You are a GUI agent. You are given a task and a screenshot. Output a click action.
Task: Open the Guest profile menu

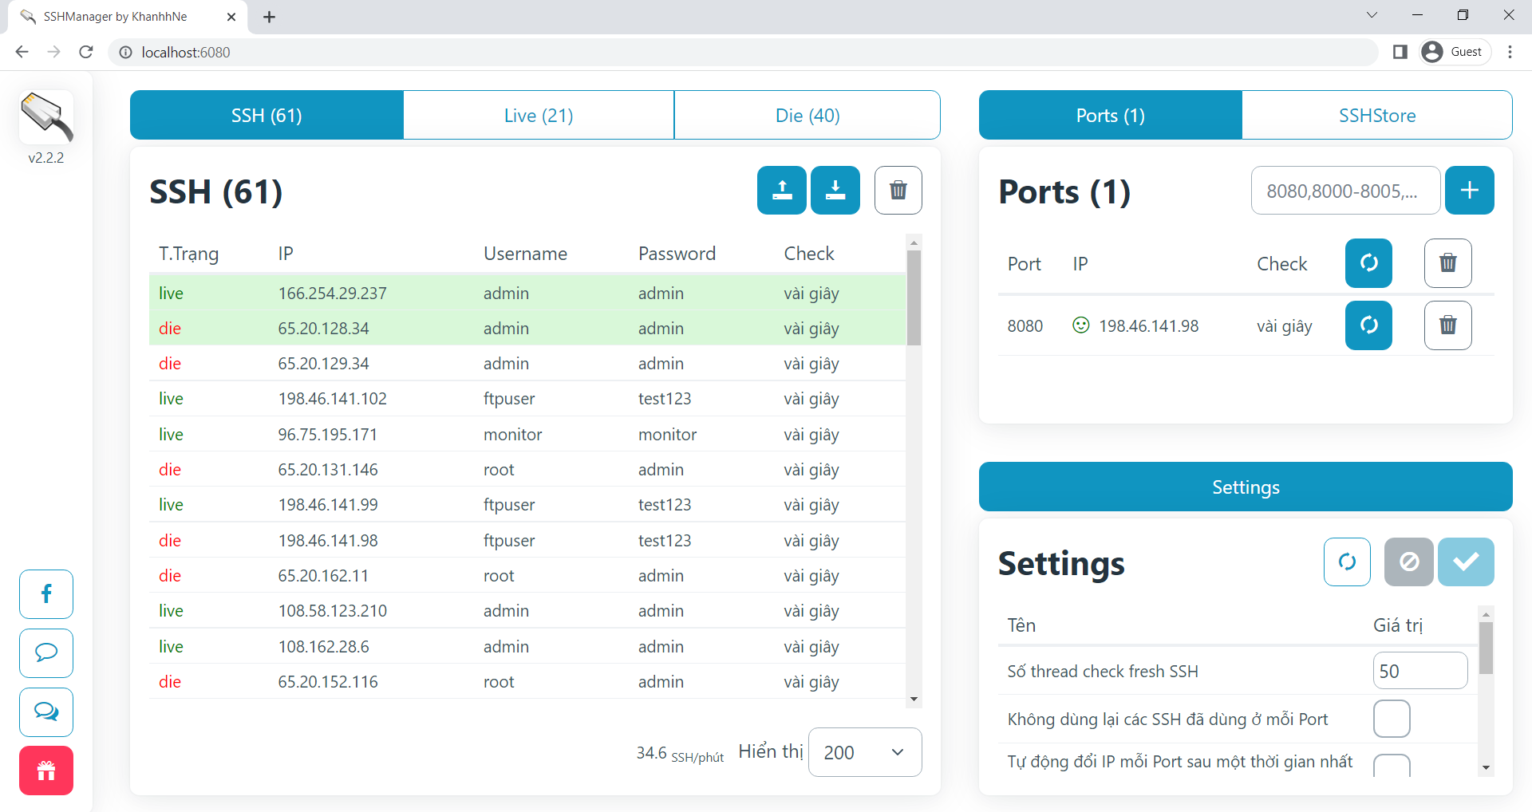[x=1455, y=52]
